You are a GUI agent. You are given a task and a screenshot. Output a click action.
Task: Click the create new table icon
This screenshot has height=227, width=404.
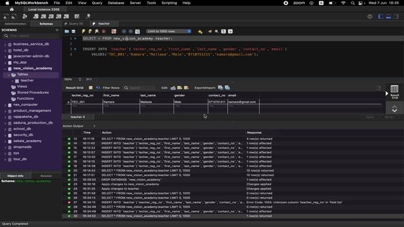pyautogui.click(x=44, y=16)
